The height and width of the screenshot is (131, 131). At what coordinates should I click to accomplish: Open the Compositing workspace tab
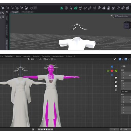46,56
